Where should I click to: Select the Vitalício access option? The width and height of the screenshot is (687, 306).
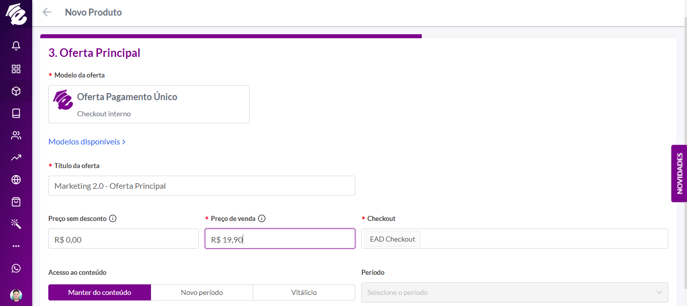pyautogui.click(x=304, y=292)
